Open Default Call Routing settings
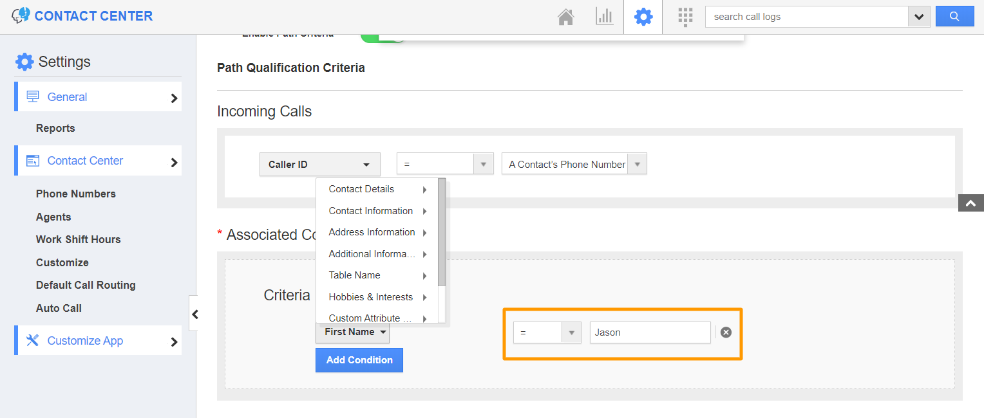 coord(86,285)
